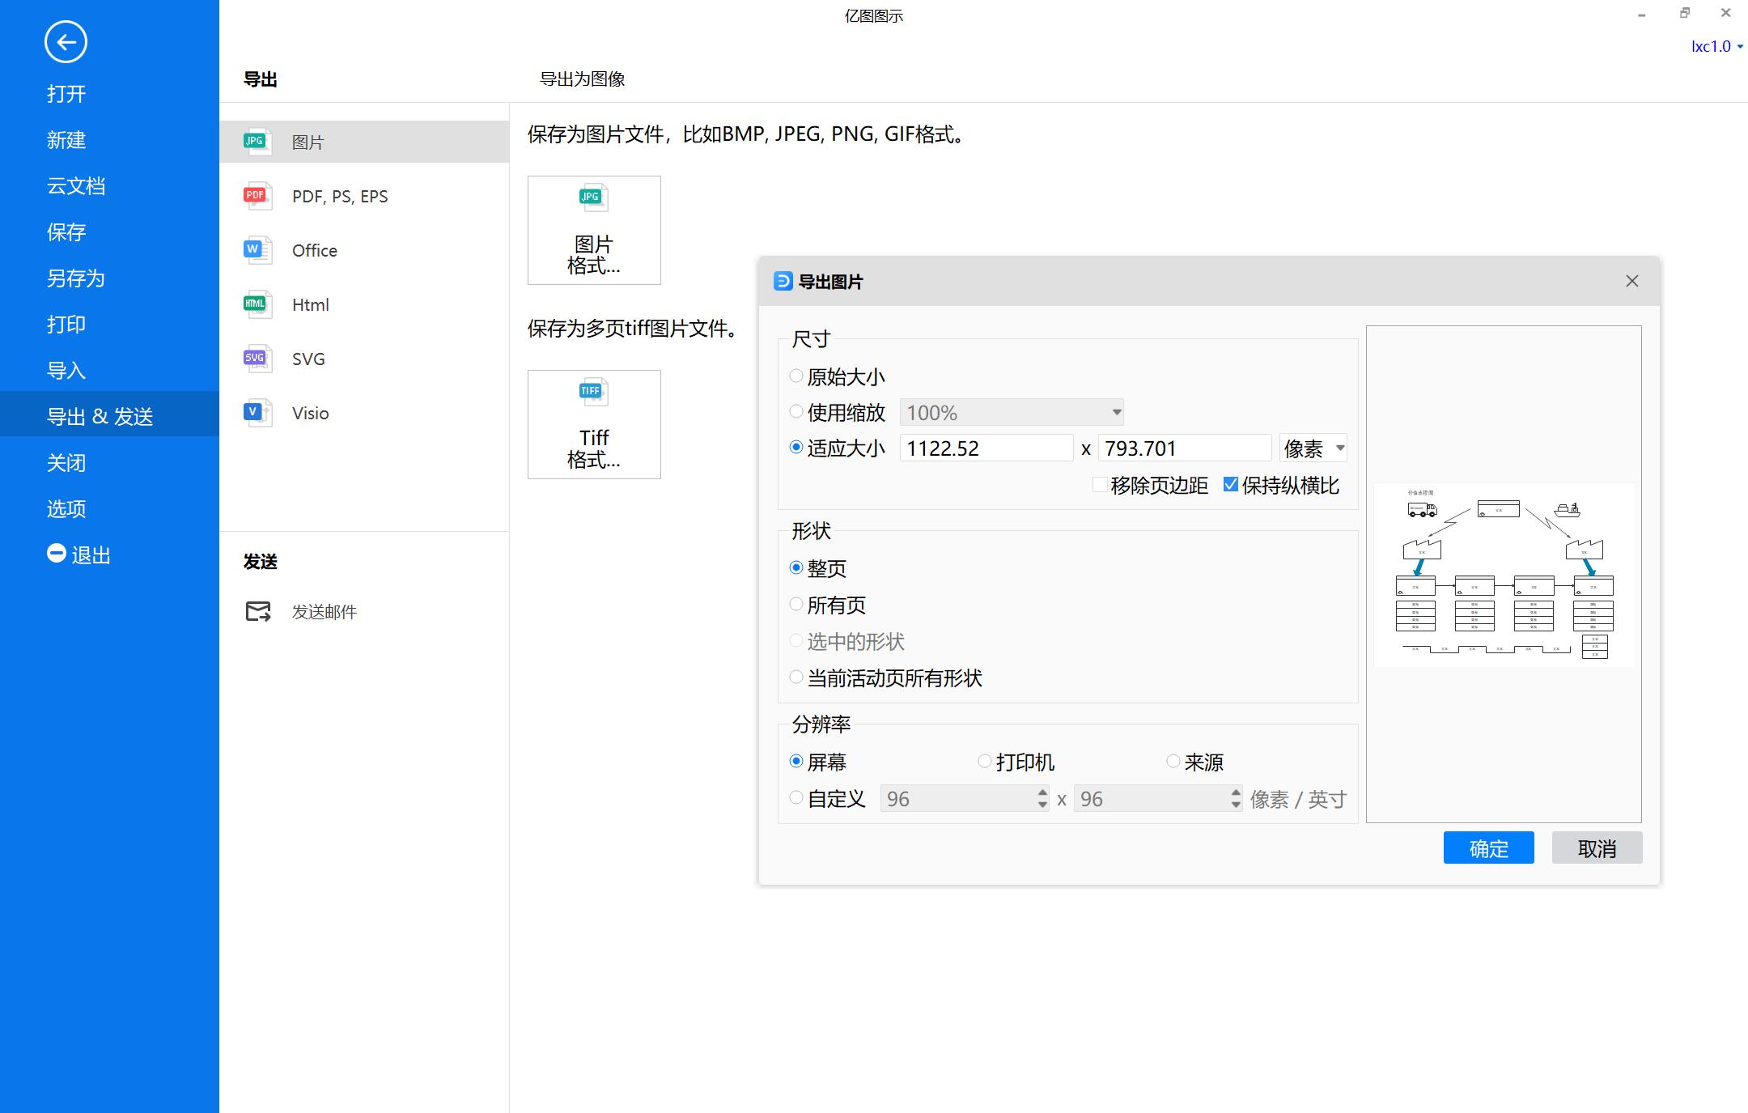Expand the 像素 unit dropdown
The height and width of the screenshot is (1113, 1748).
tap(1313, 448)
